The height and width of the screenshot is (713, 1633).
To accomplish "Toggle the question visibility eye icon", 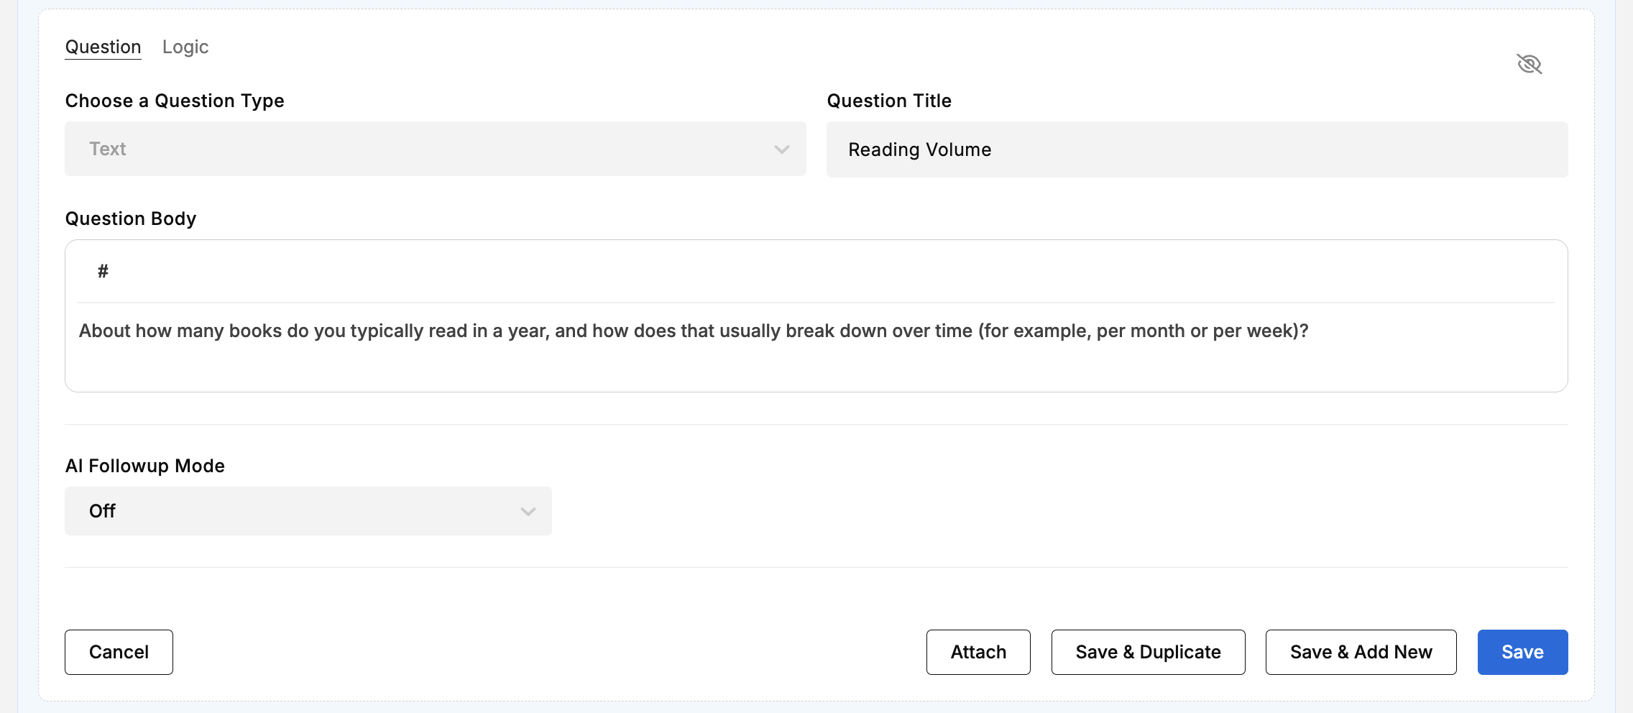I will pos(1529,64).
